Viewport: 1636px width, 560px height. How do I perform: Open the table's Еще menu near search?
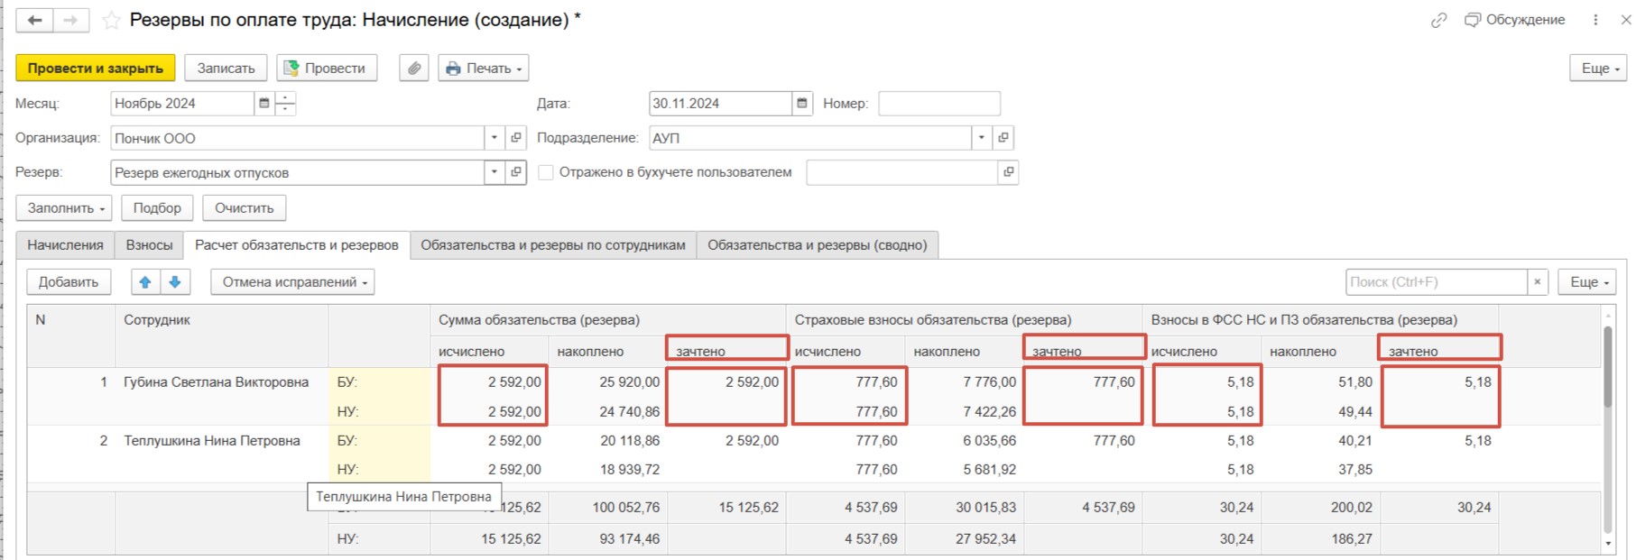1587,282
